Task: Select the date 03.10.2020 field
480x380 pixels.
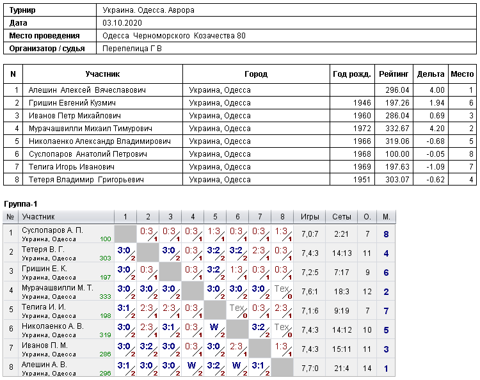Action: pyautogui.click(x=122, y=23)
